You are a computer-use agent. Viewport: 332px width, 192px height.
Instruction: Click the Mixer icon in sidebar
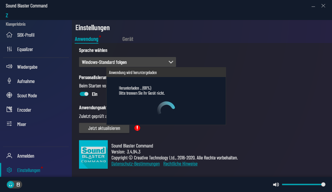pos(9,124)
